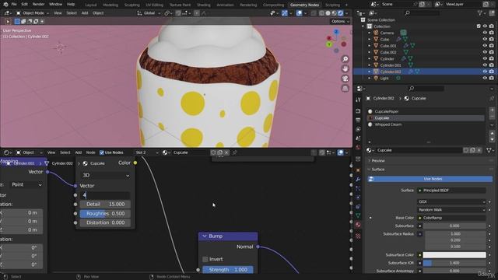The height and width of the screenshot is (280, 498).
Task: Click the Subsurface value field
Action: coord(454,226)
